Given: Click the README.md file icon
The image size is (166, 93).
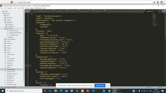Looking at the screenshot, I should [5, 80].
